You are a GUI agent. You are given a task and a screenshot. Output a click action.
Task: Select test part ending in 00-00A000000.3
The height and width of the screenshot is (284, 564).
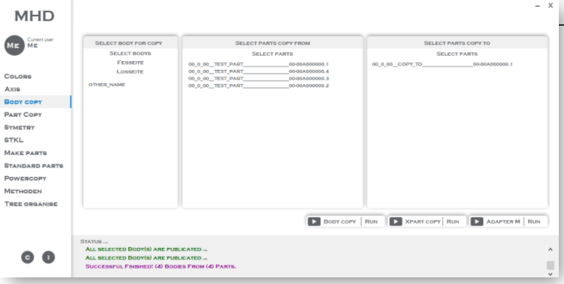point(258,79)
